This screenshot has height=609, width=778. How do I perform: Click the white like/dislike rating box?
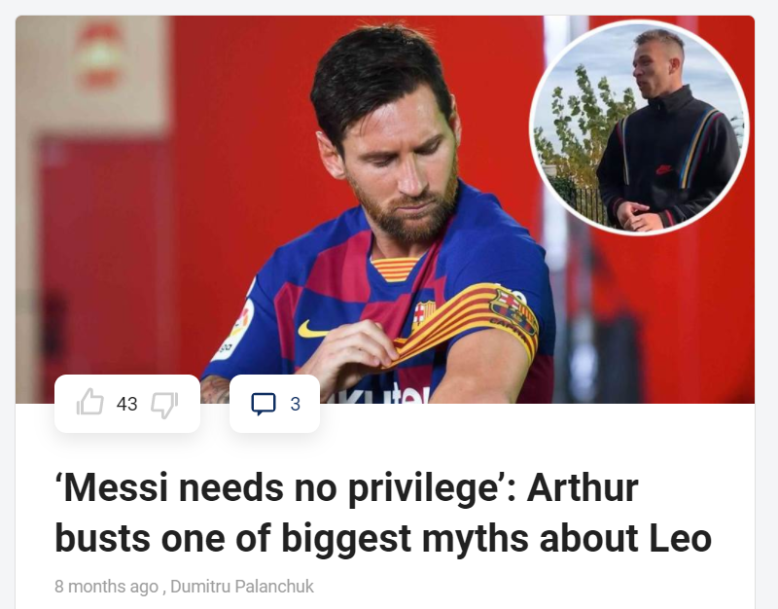127,404
